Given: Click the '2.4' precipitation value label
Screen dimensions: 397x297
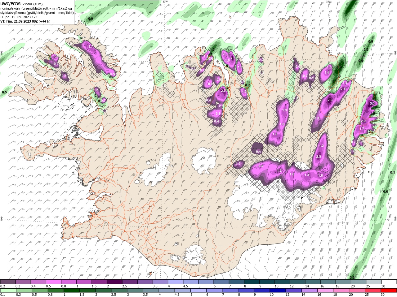Looking at the screenshot, I should [x=343, y=89].
